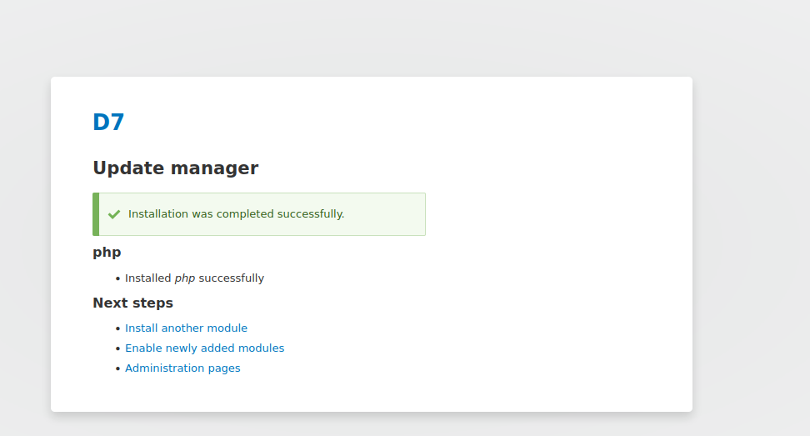Go to 'Administration pages' link
810x436 pixels.
(x=182, y=368)
